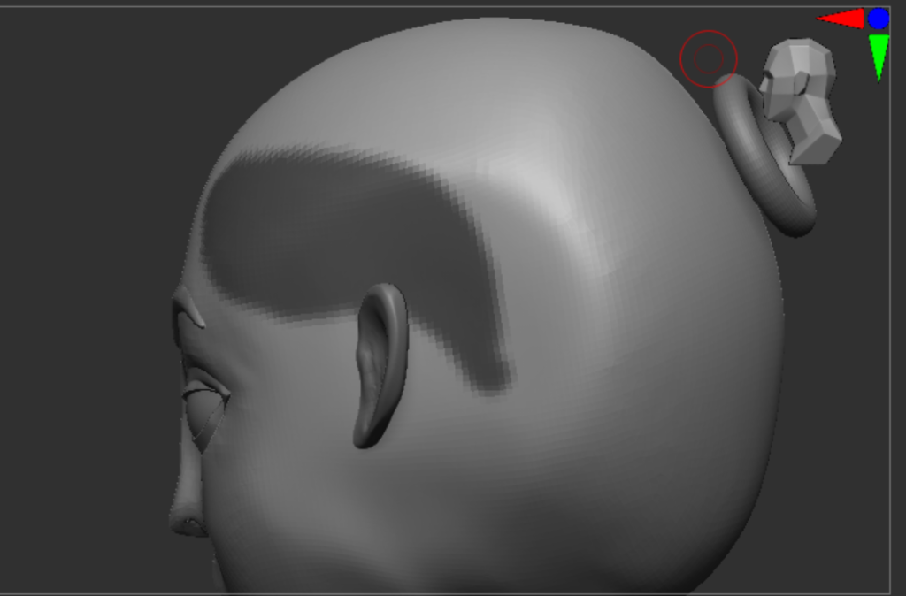Click the eye of the sculpted head
Image resolution: width=906 pixels, height=596 pixels.
click(203, 407)
